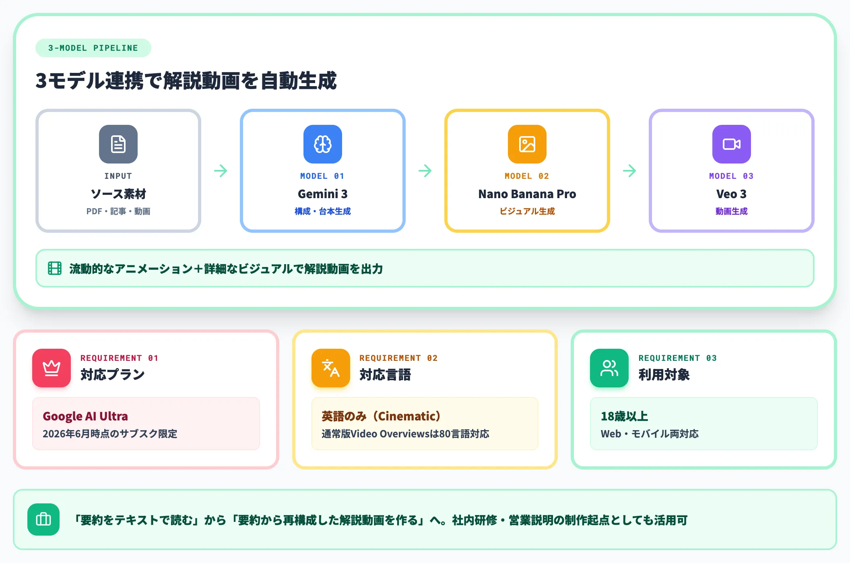Click the briefcase icon in the bottom banner
This screenshot has width=850, height=563.
pyautogui.click(x=43, y=520)
